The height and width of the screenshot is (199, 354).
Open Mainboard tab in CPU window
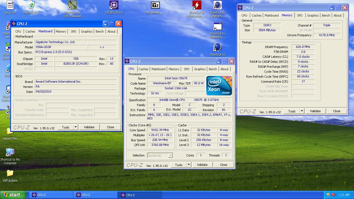159,69
